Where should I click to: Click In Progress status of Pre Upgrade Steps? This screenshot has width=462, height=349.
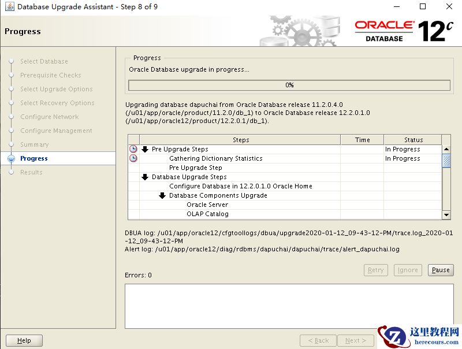pos(403,149)
